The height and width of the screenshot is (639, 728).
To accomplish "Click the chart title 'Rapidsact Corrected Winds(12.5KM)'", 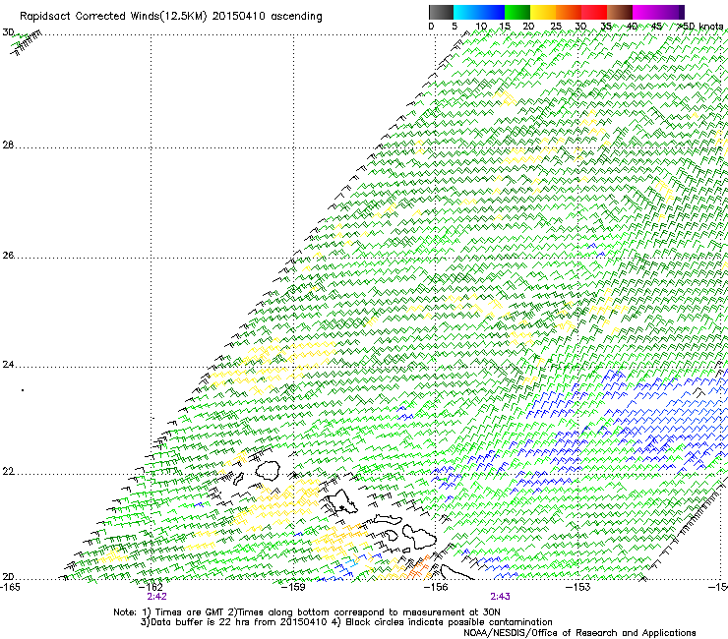I will coord(113,17).
